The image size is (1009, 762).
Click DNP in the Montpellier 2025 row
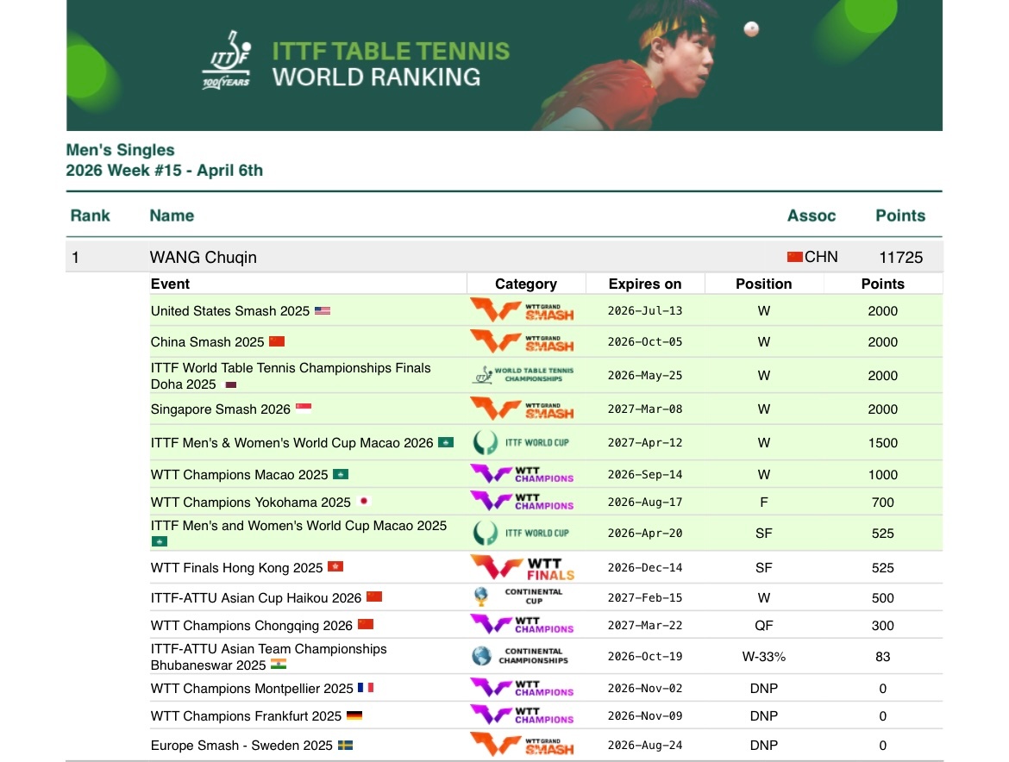(764, 688)
